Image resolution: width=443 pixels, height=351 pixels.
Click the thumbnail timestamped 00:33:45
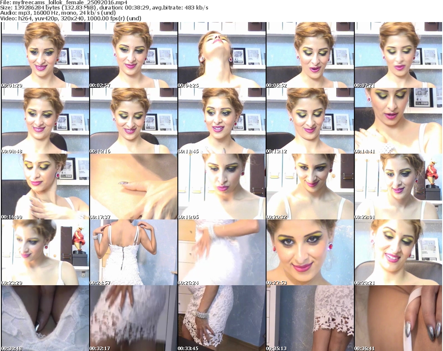[221, 318]
